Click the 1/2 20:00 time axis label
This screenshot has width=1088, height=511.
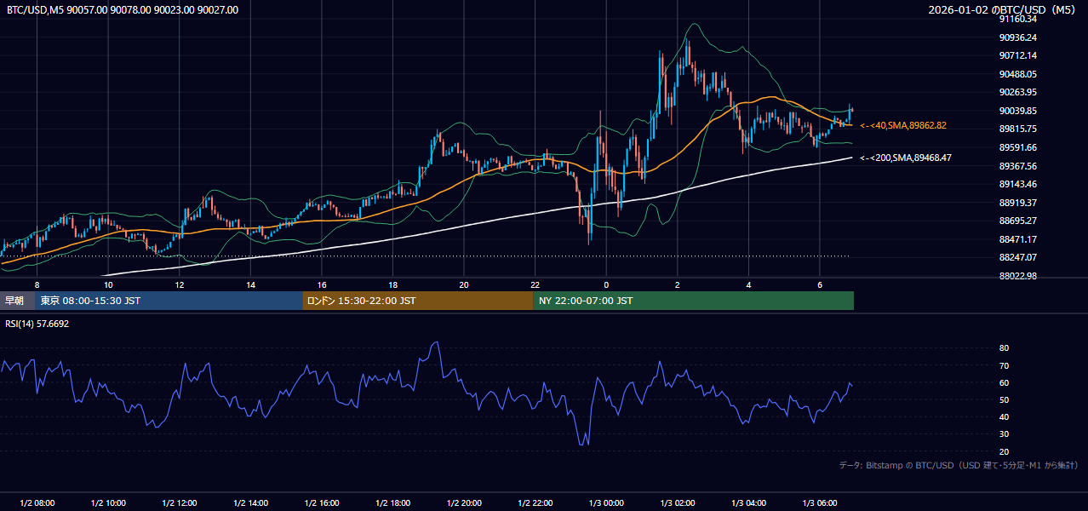pos(464,503)
